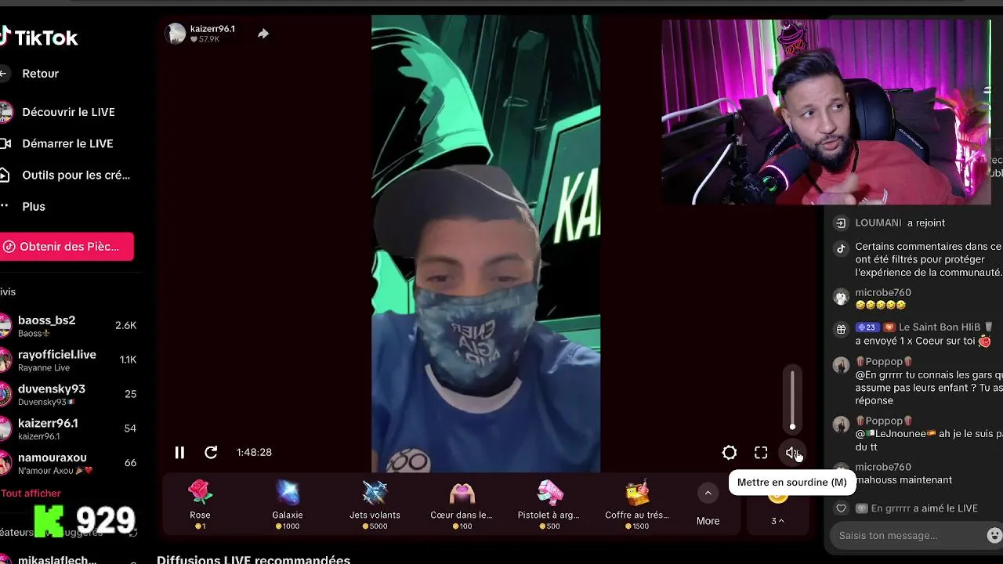Click Diffusions LIVE recommandées heading
1003x564 pixels.
tap(253, 559)
